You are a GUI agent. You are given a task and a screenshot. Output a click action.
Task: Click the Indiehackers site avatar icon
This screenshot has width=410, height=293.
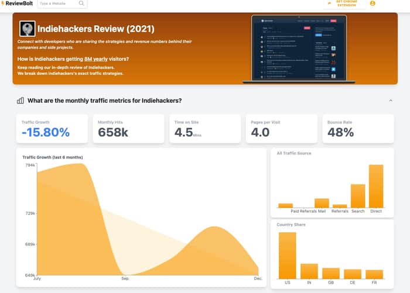27,29
